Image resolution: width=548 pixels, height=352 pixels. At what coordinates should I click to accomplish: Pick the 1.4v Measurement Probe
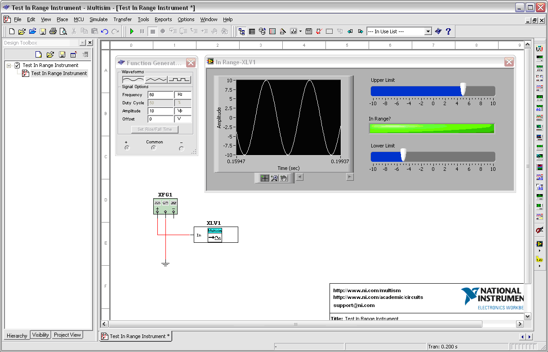tap(539, 259)
